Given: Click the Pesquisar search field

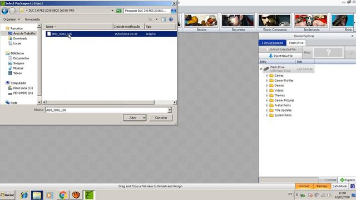Looking at the screenshot, I should coord(147,11).
